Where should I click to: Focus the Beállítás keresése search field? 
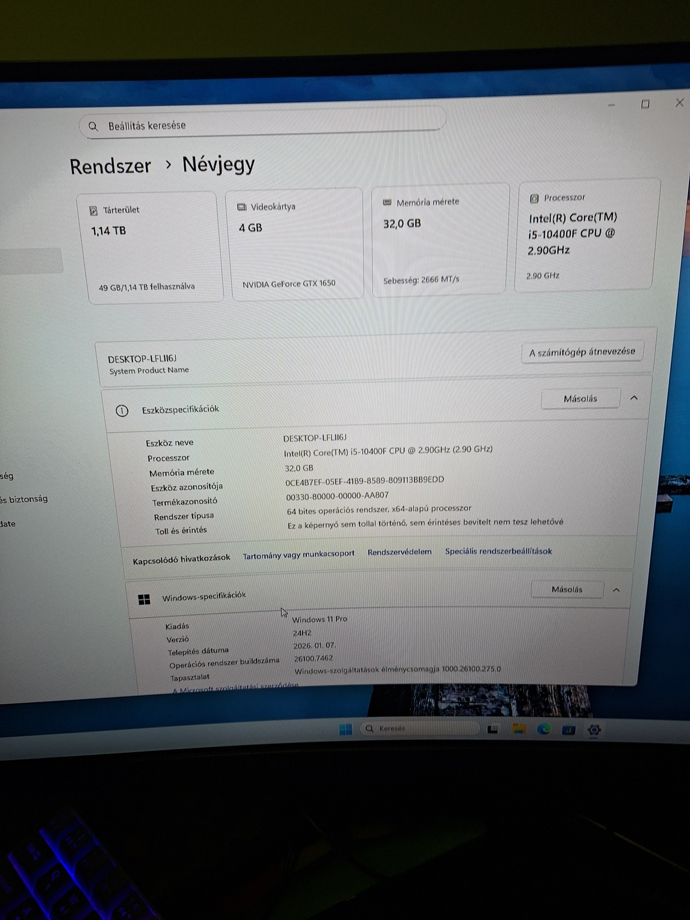263,122
